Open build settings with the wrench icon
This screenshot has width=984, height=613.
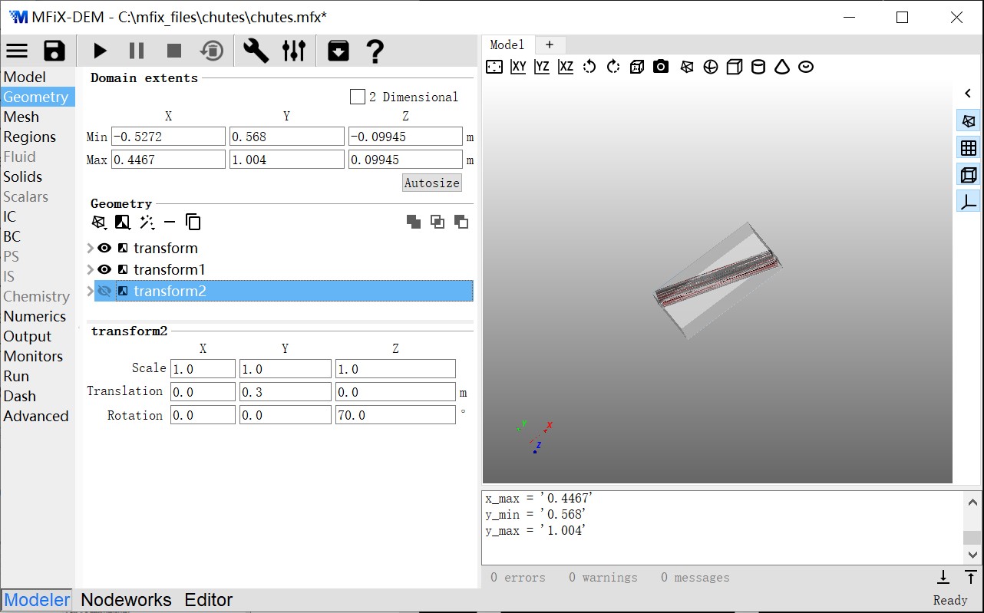[256, 51]
